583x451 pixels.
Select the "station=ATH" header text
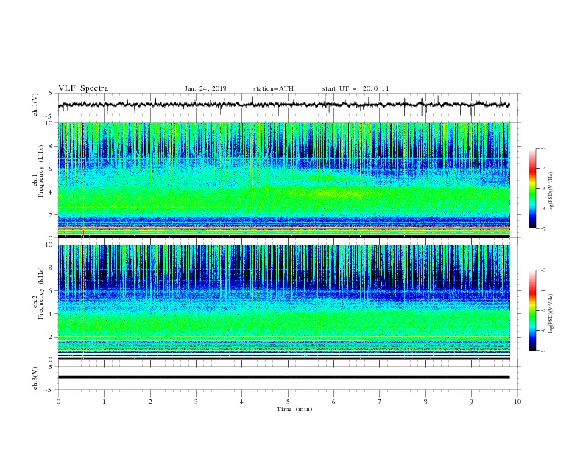pyautogui.click(x=273, y=88)
